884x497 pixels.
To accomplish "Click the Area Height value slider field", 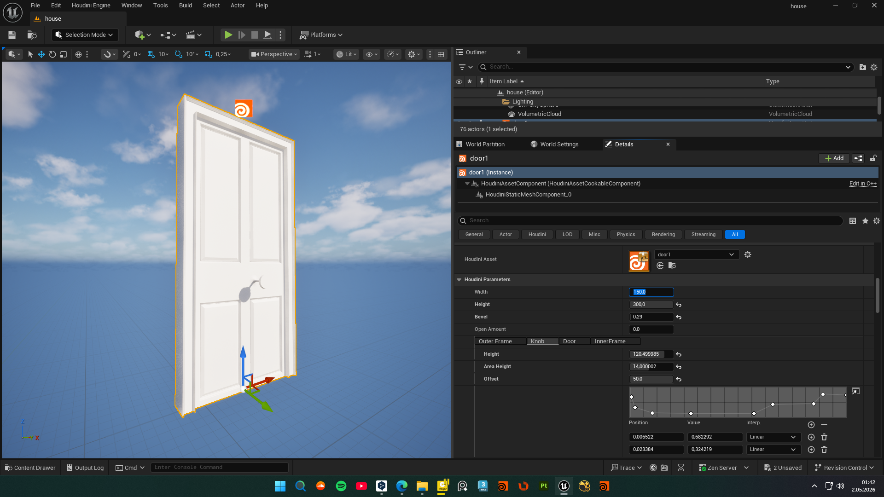I will click(651, 367).
